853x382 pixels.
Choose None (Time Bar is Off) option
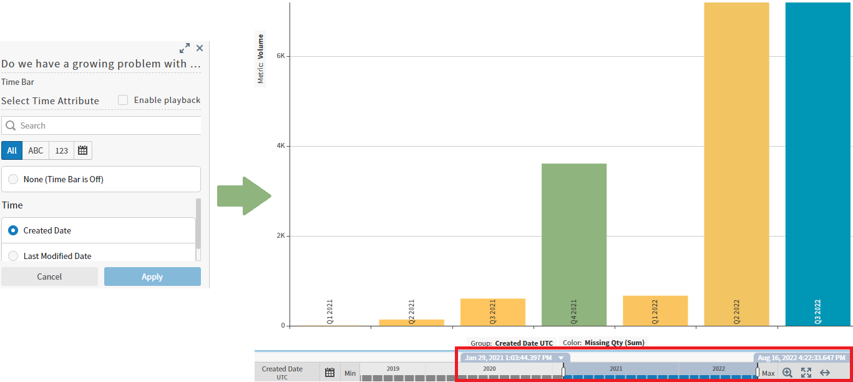click(12, 179)
